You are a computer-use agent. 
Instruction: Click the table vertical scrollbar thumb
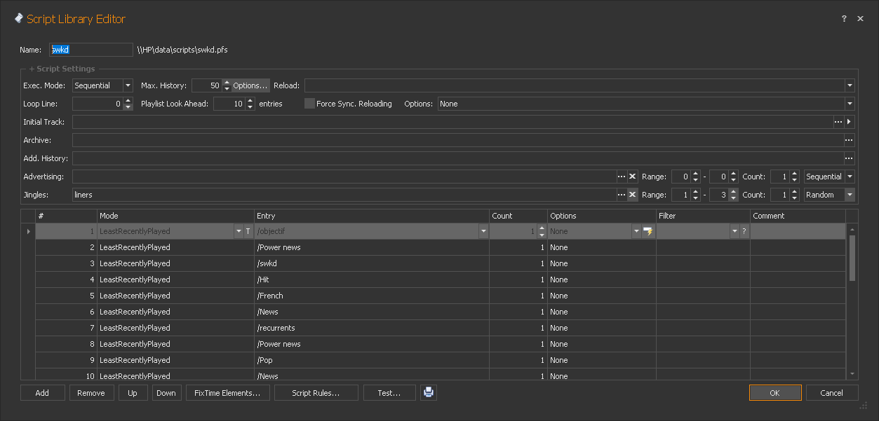pos(852,258)
